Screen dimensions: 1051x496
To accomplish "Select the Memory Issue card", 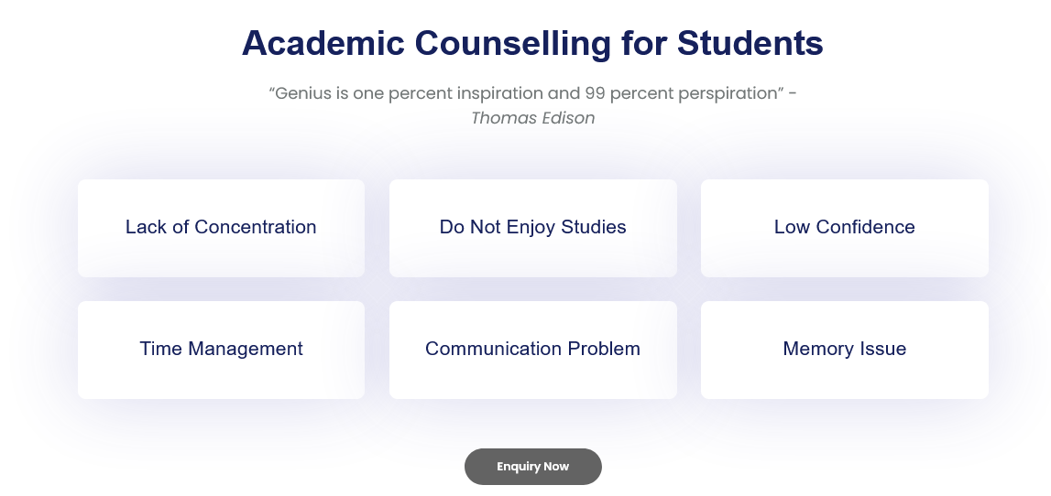I will tap(844, 350).
